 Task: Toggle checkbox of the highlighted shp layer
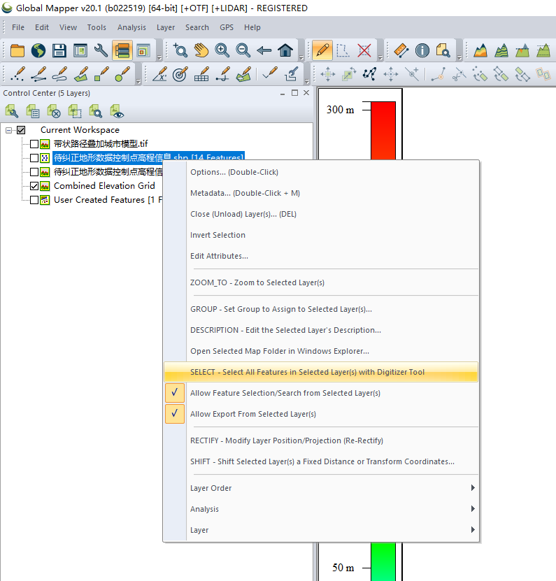[x=34, y=158]
